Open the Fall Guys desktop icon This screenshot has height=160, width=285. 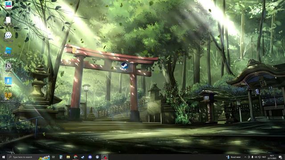8,5
